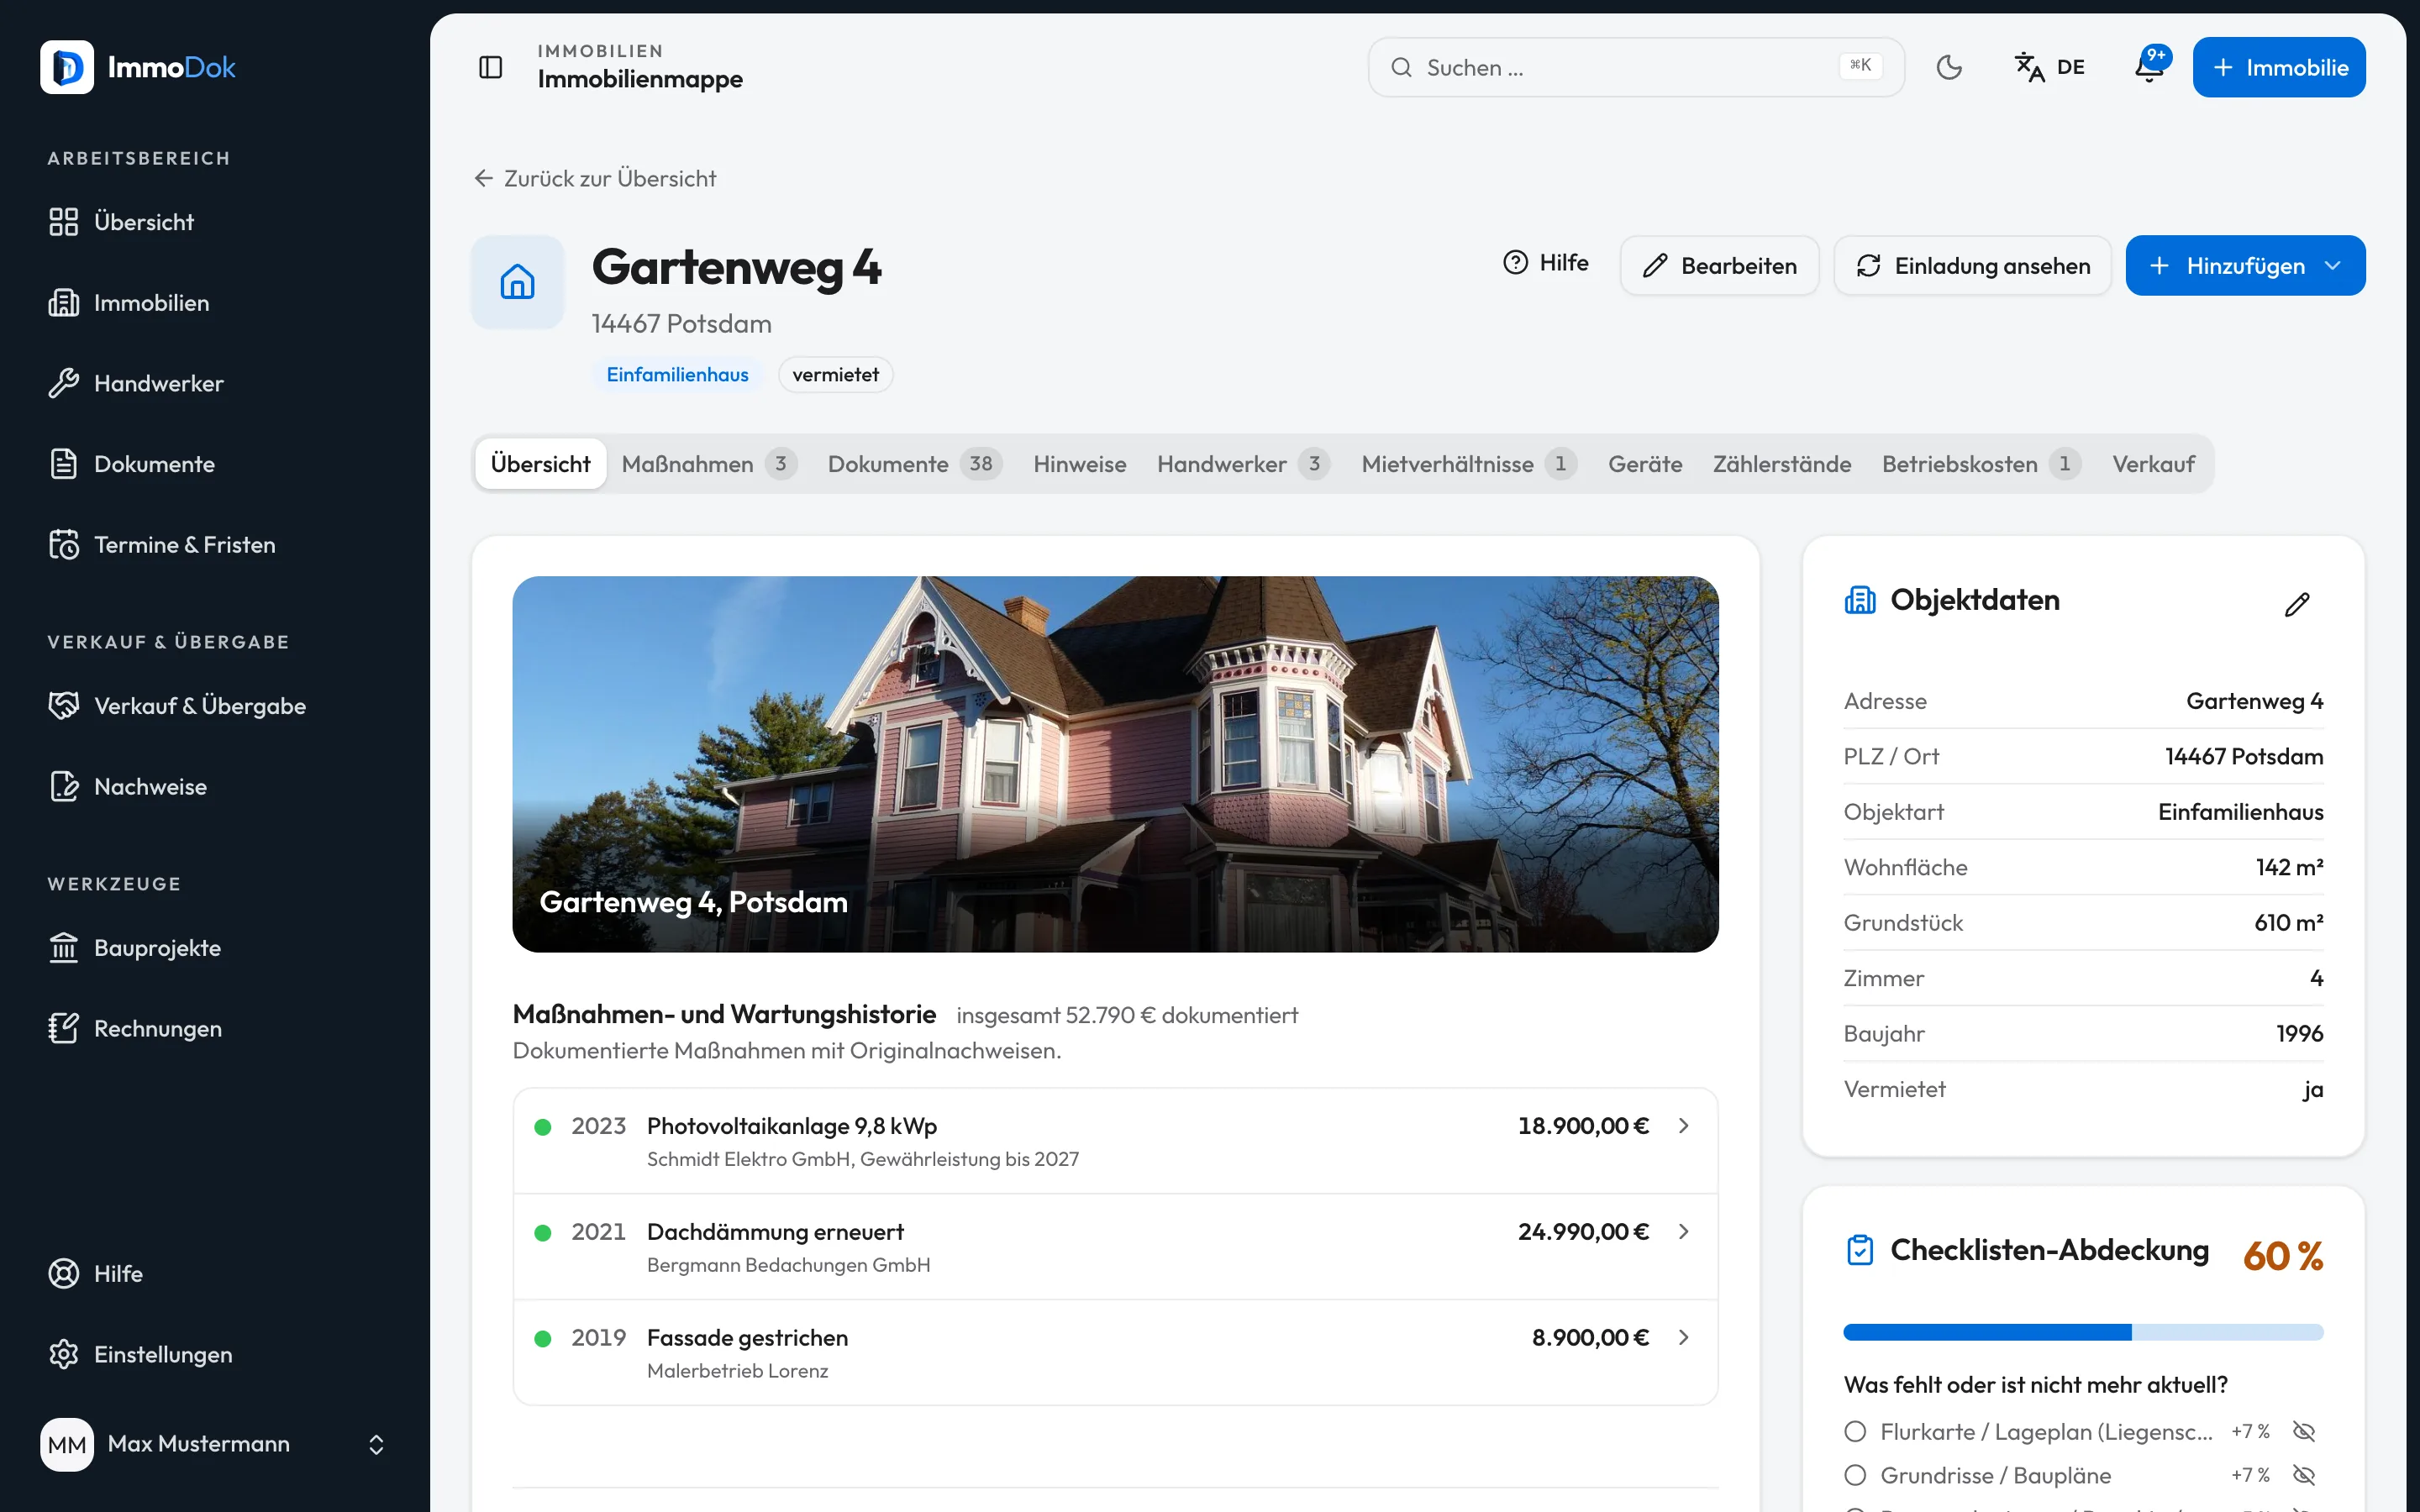Click the blue house property icon

coord(517,281)
